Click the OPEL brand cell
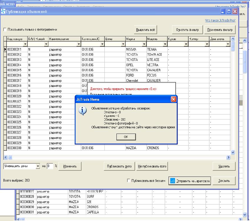Screen dimensions: 250x221 pos(136,65)
